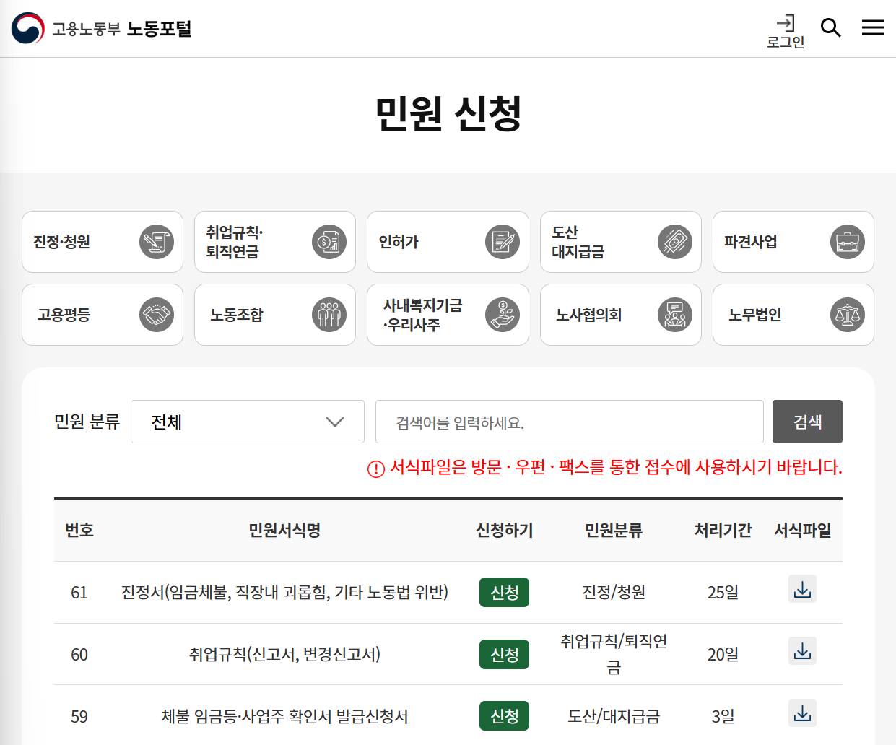Click inside the search keyword input field

(569, 422)
